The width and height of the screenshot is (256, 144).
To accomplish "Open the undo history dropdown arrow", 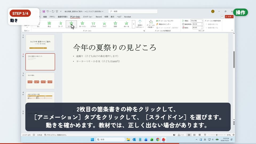I will click(50, 11).
